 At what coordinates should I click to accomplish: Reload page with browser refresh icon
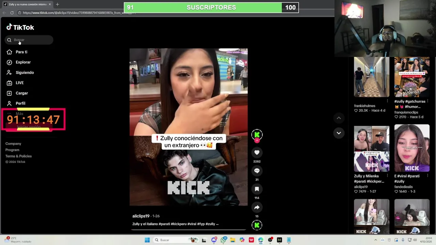[12, 13]
